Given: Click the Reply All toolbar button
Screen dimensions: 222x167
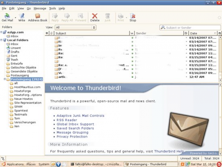Looking at the screenshot, I should pyautogui.click(x=67, y=18).
